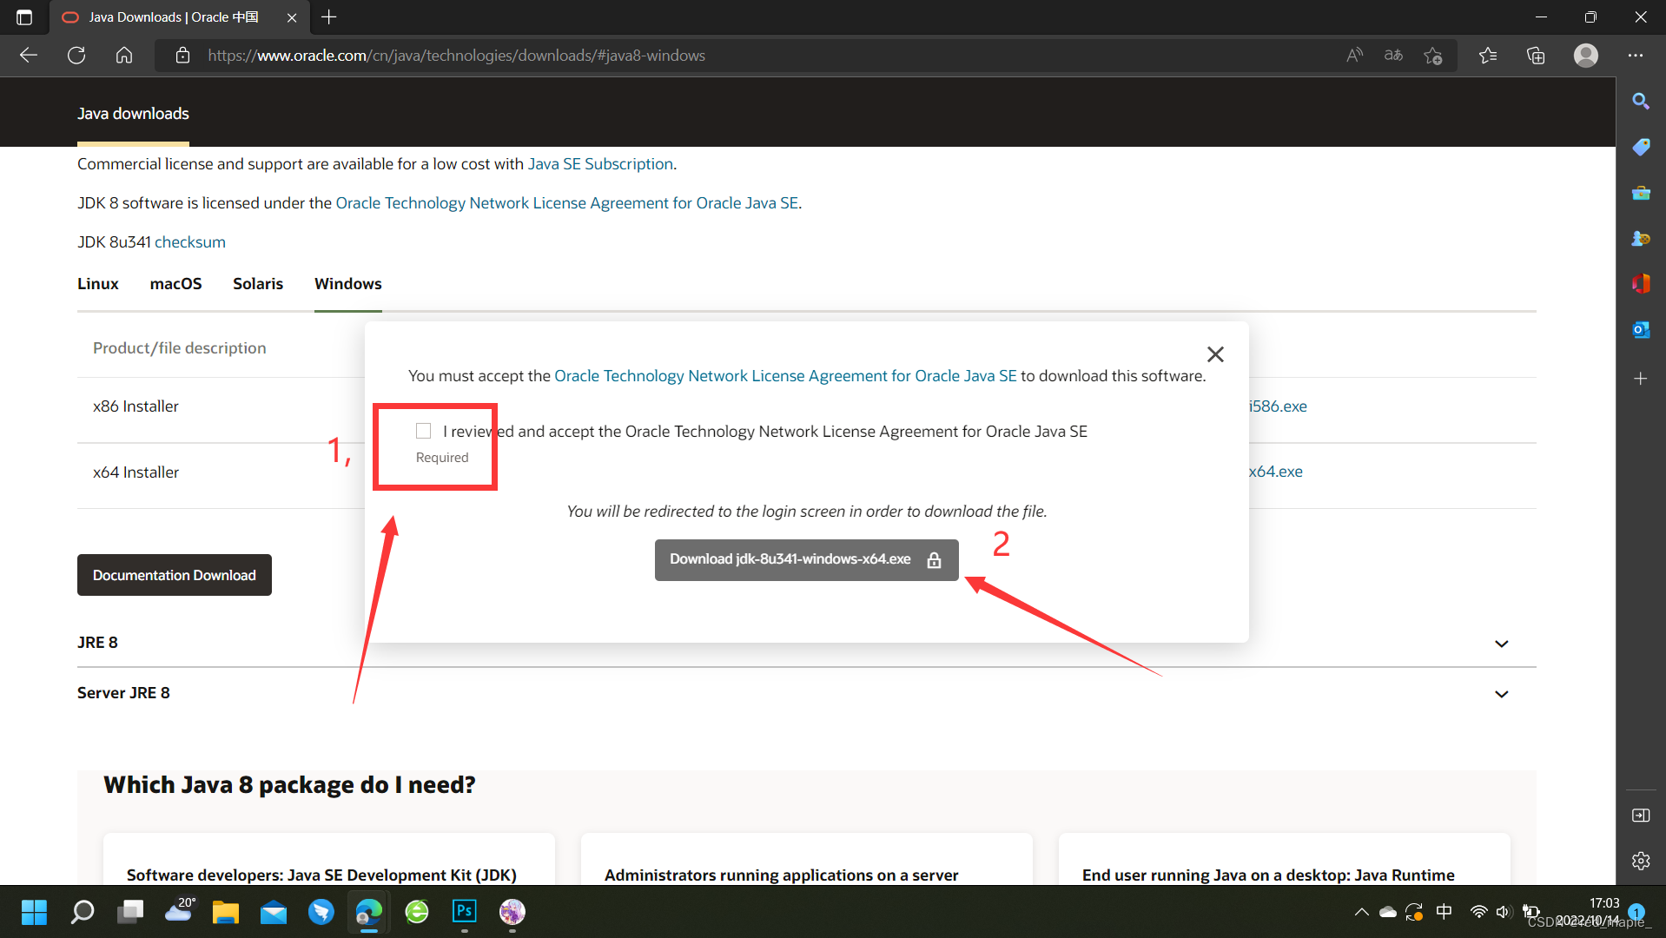Viewport: 1666px width, 938px height.
Task: Open the sidebar Games icon
Action: click(1641, 238)
